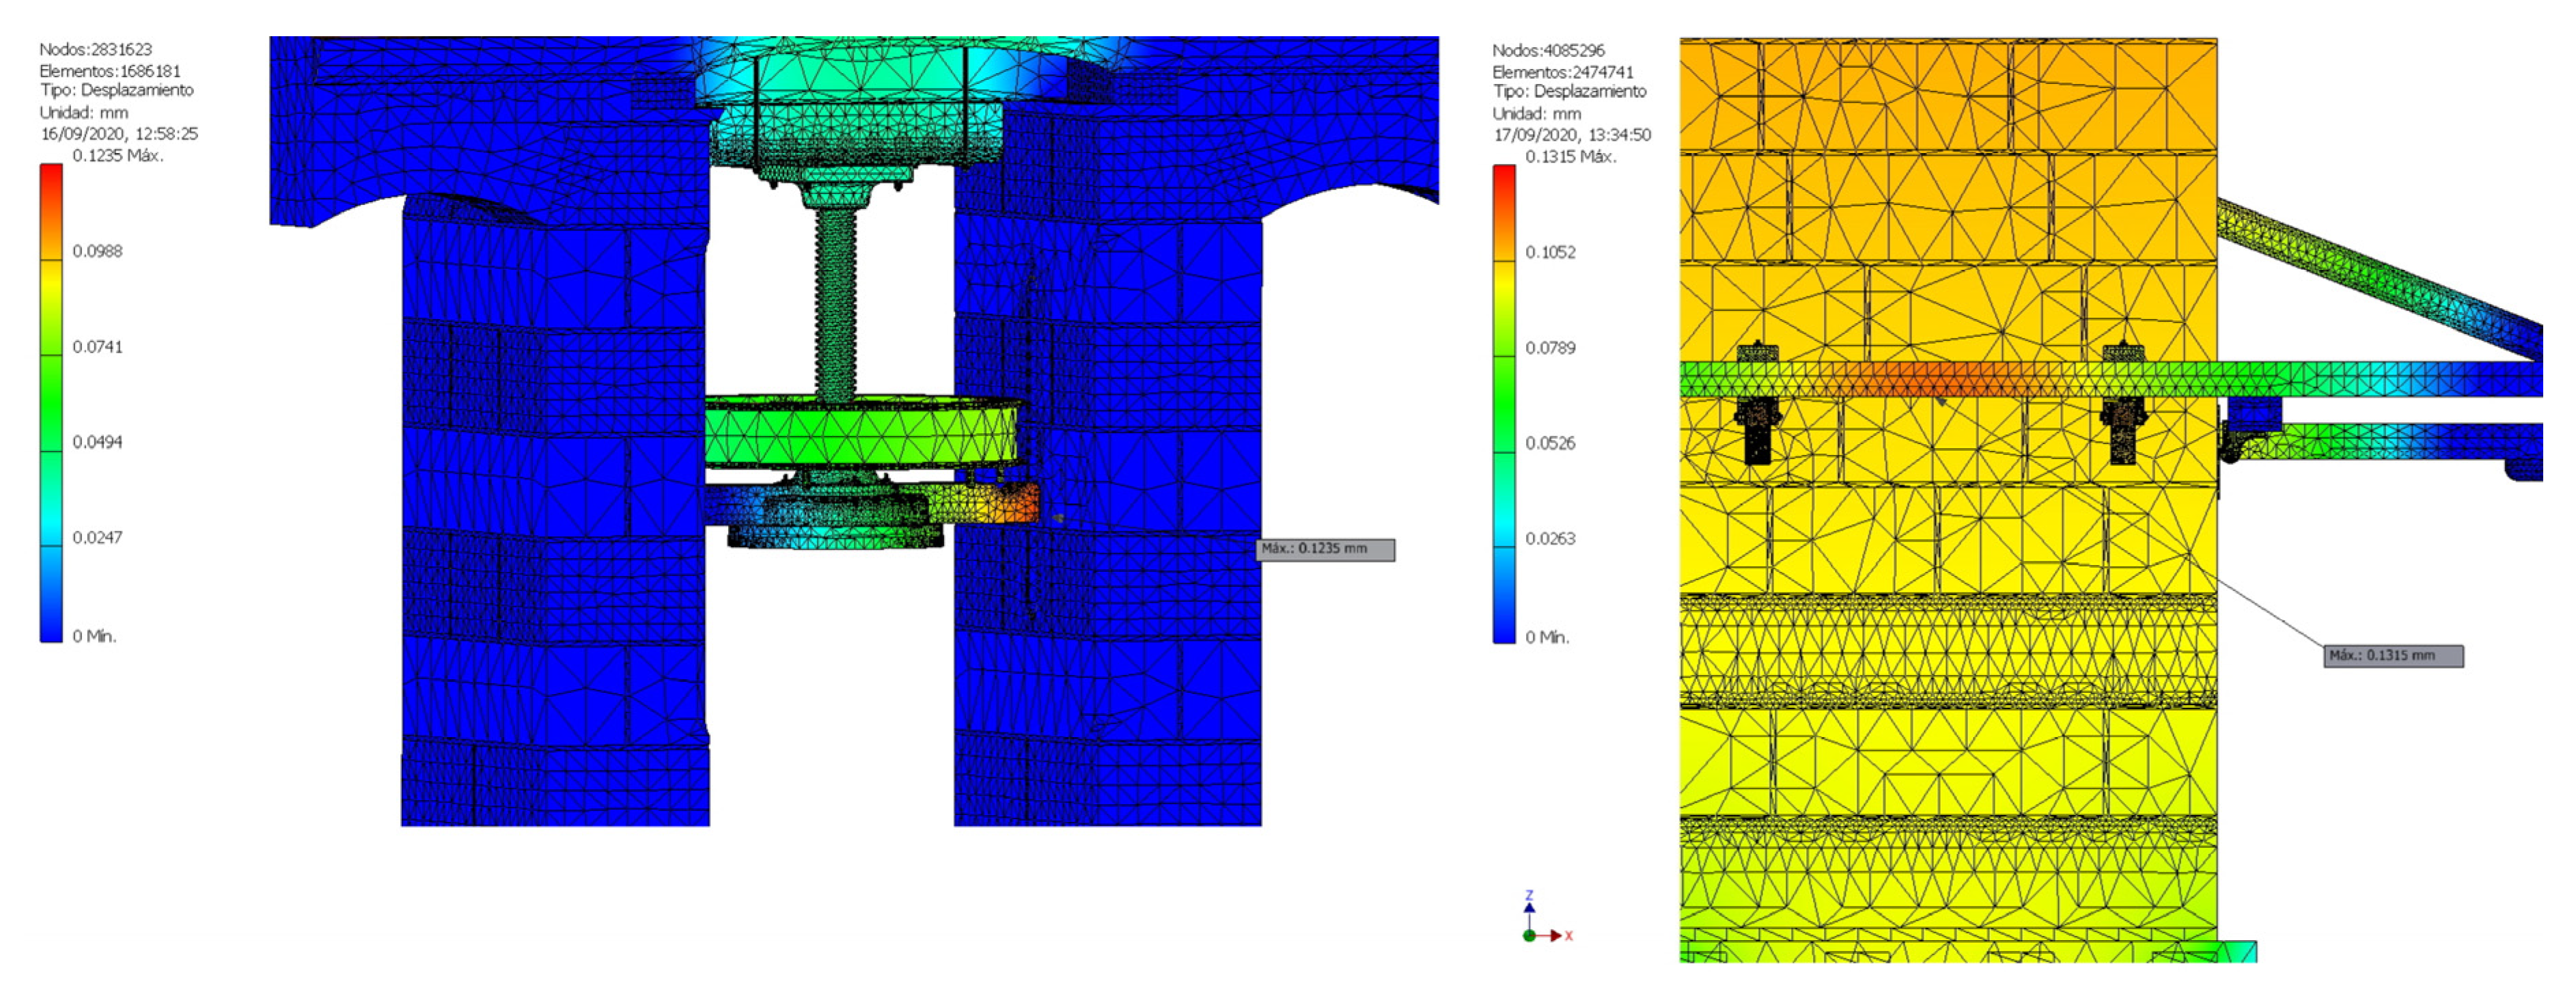Click the 0.0988 value on the left legend
2576x1005 pixels.
point(97,251)
